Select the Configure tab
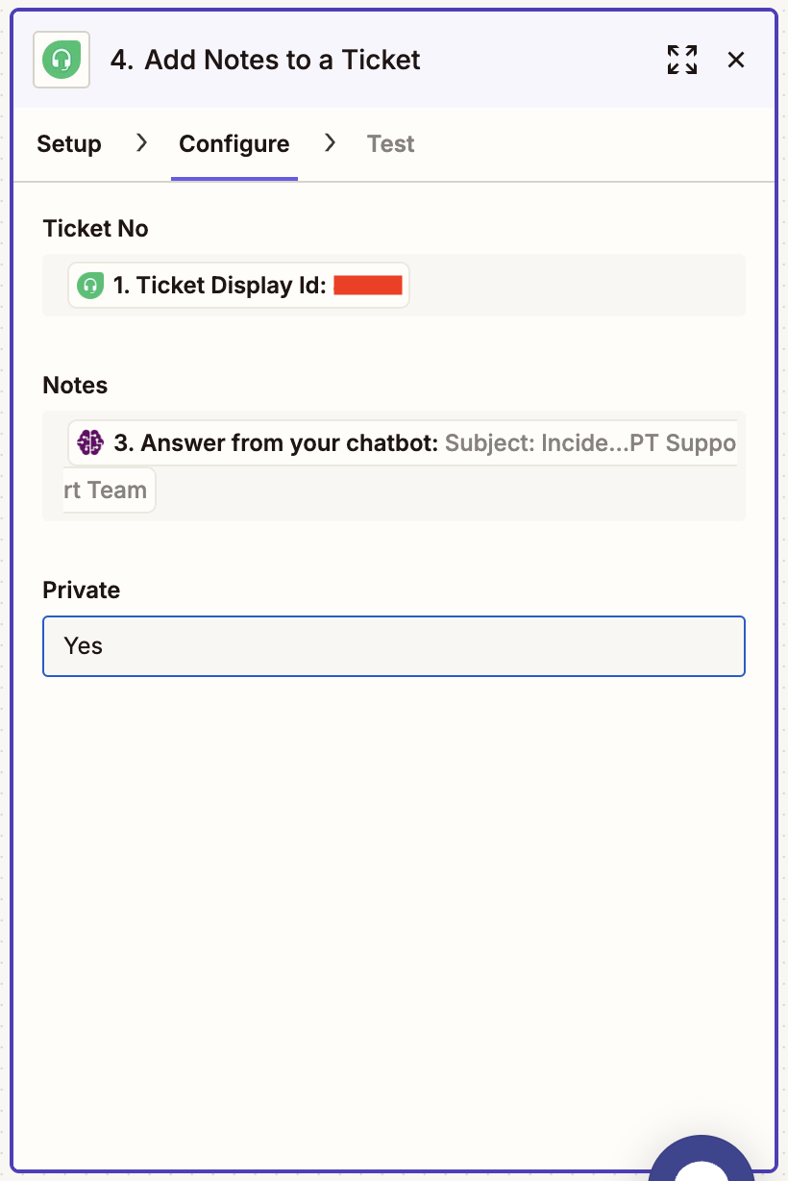788x1181 pixels. (x=234, y=144)
